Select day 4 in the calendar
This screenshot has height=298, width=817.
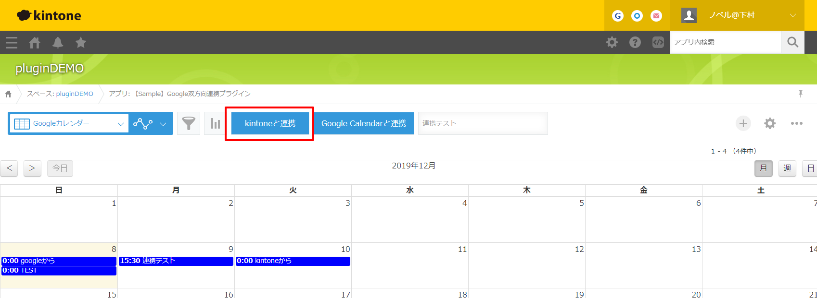coord(410,219)
